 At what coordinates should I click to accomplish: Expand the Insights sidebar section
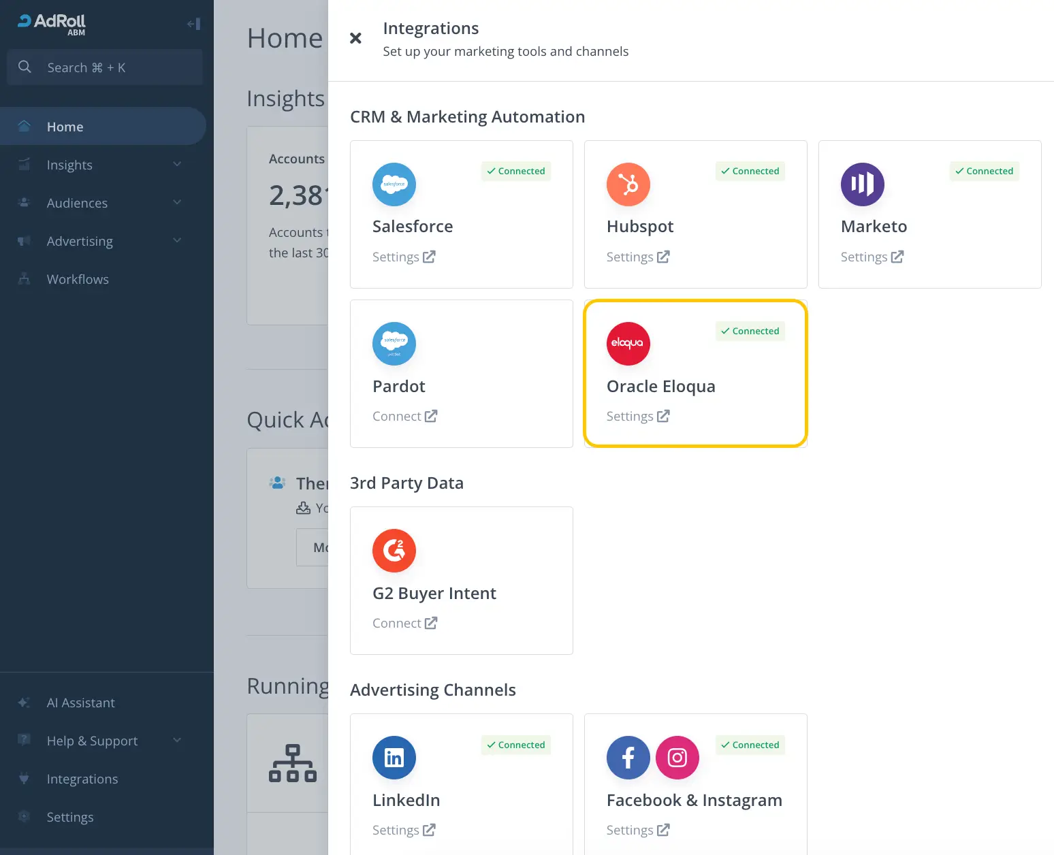[176, 165]
